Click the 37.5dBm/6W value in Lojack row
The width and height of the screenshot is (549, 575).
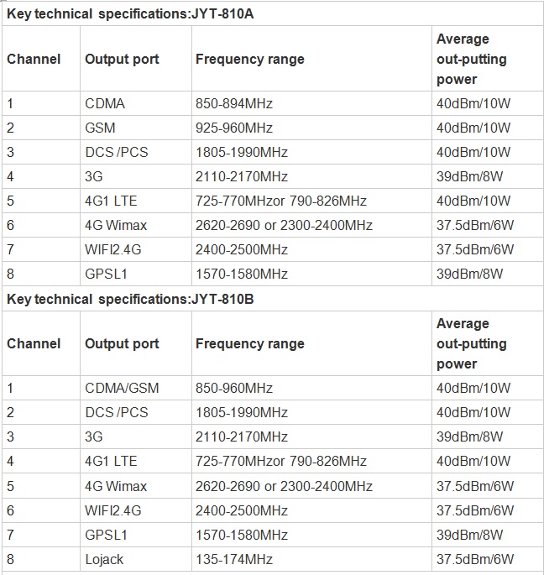475,559
